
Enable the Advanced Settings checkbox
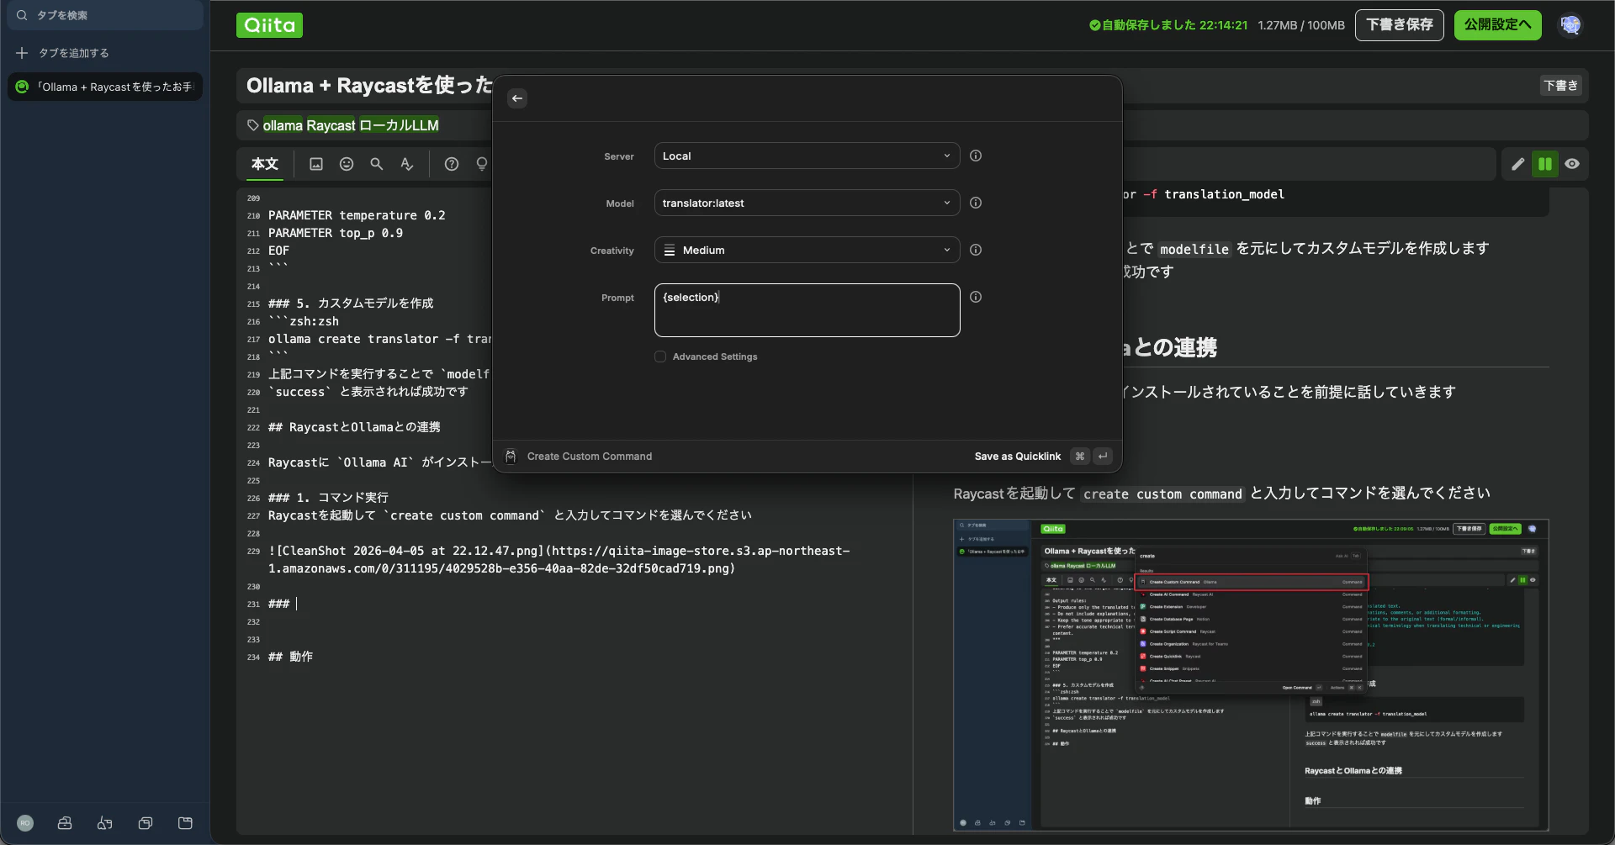pos(660,356)
